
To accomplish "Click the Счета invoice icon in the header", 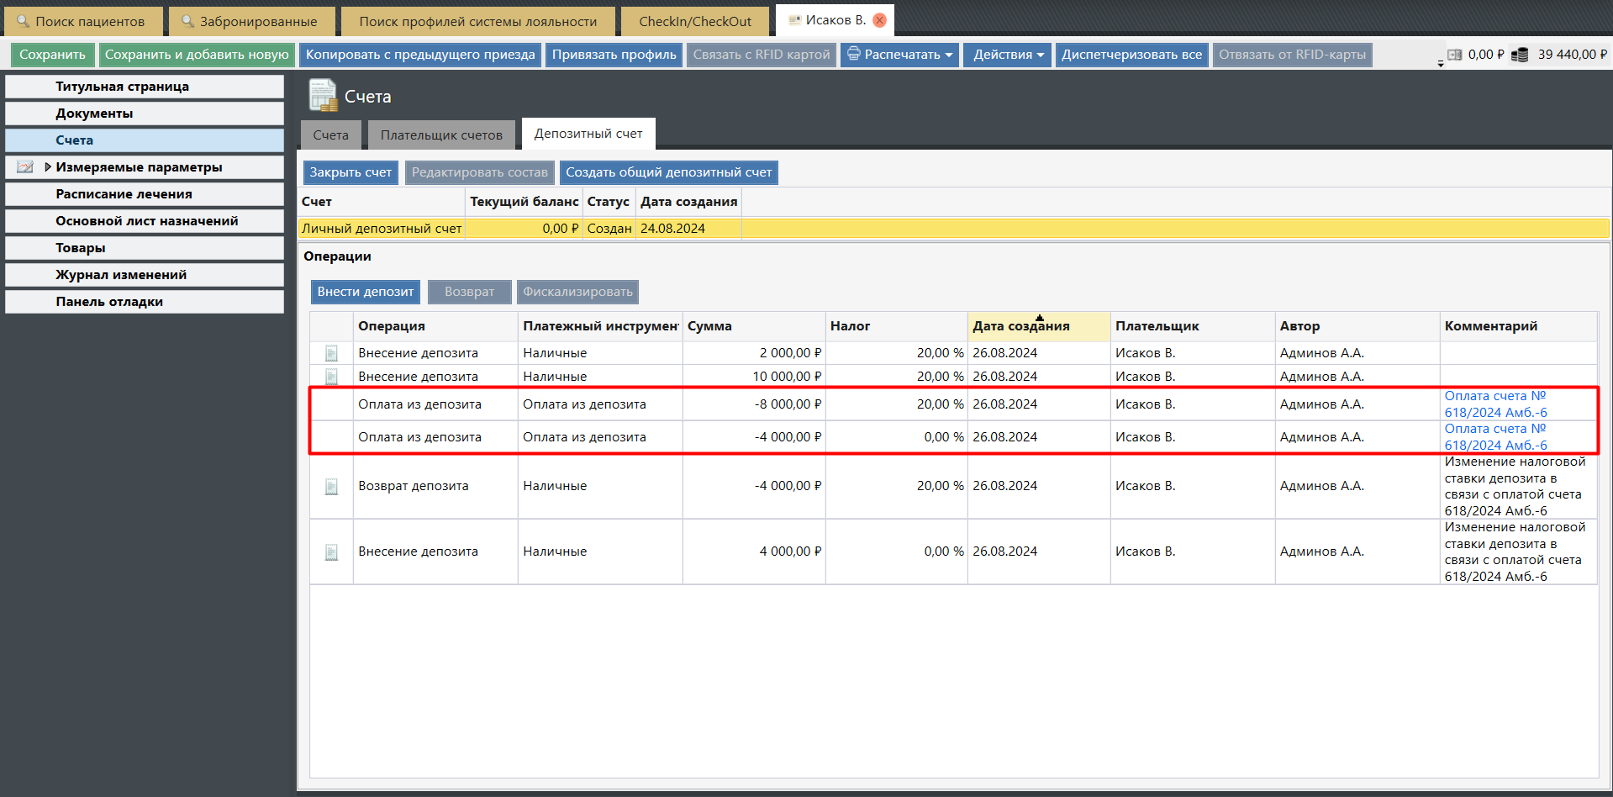I will (x=322, y=96).
